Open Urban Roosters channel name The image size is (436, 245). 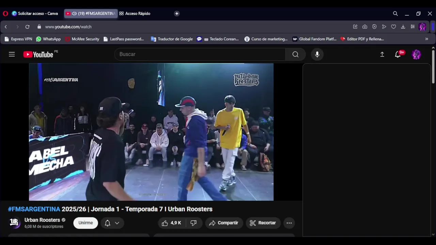[x=42, y=220]
